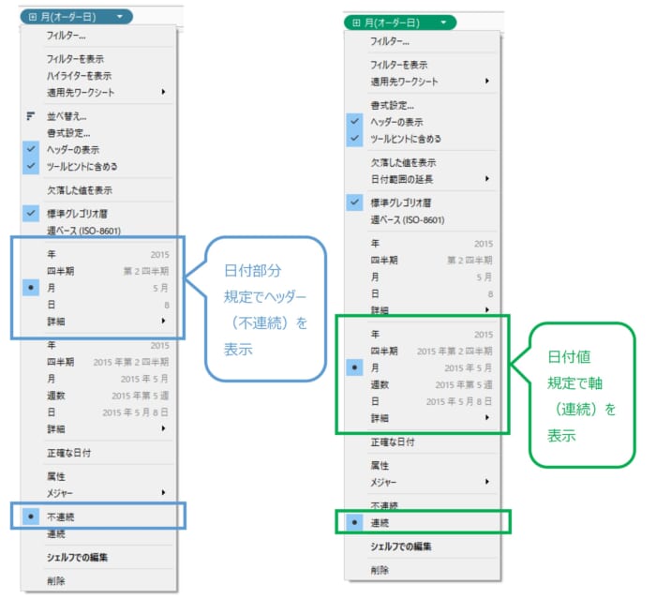Click 欠落した値を表示 in left menu
656x599 pixels.
coord(98,190)
